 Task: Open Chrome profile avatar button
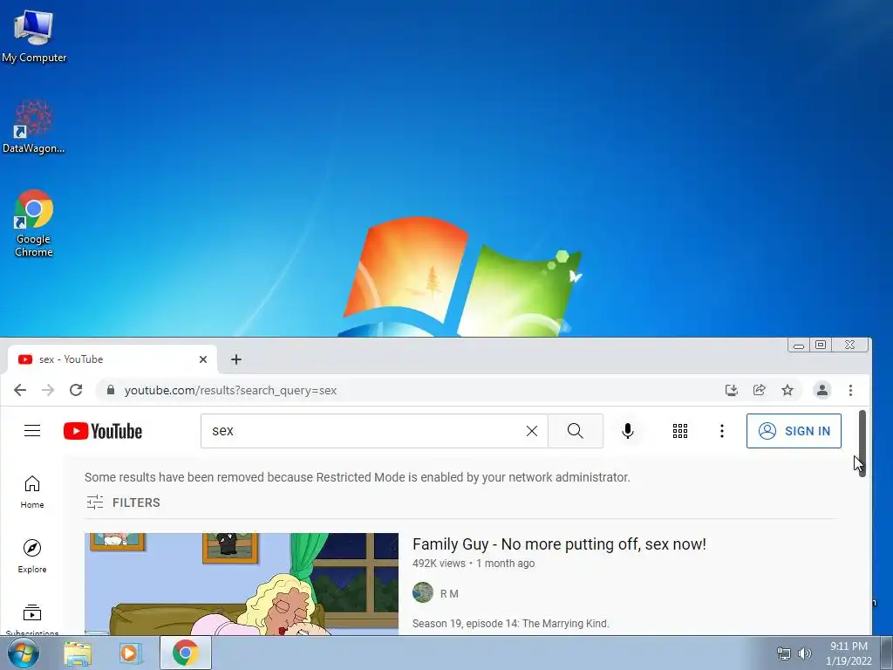click(821, 390)
